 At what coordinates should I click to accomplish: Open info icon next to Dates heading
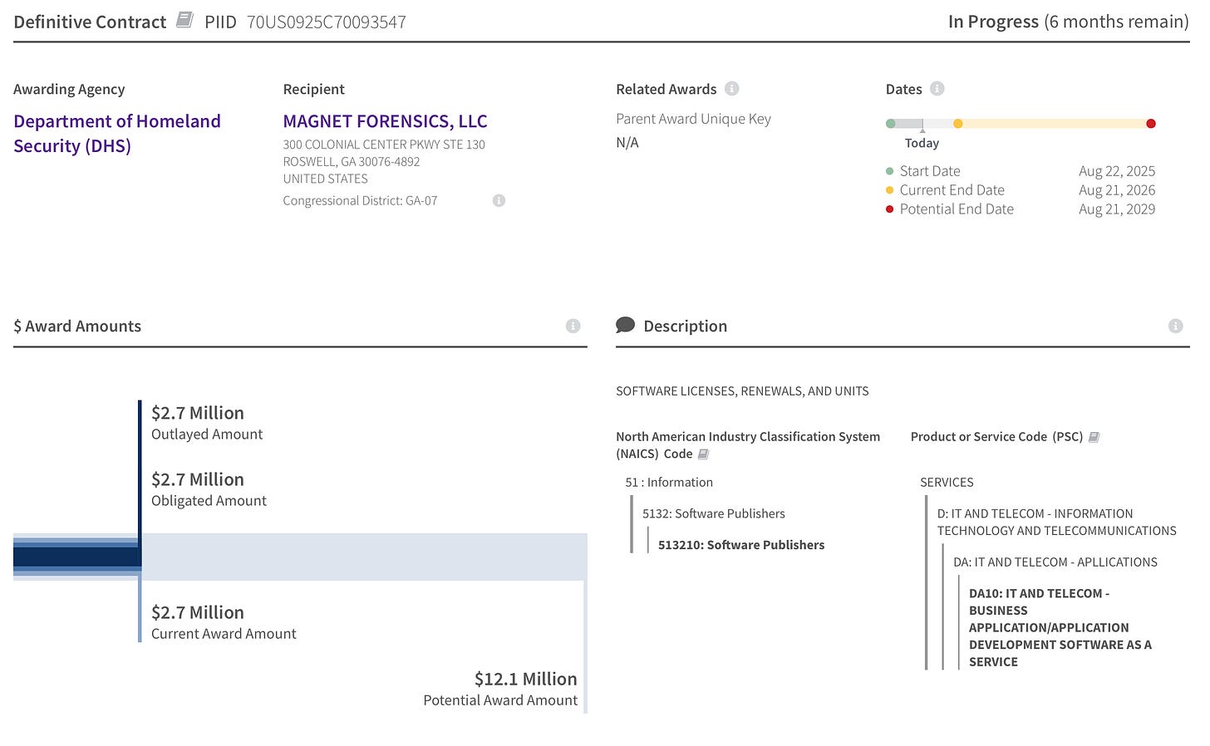937,88
